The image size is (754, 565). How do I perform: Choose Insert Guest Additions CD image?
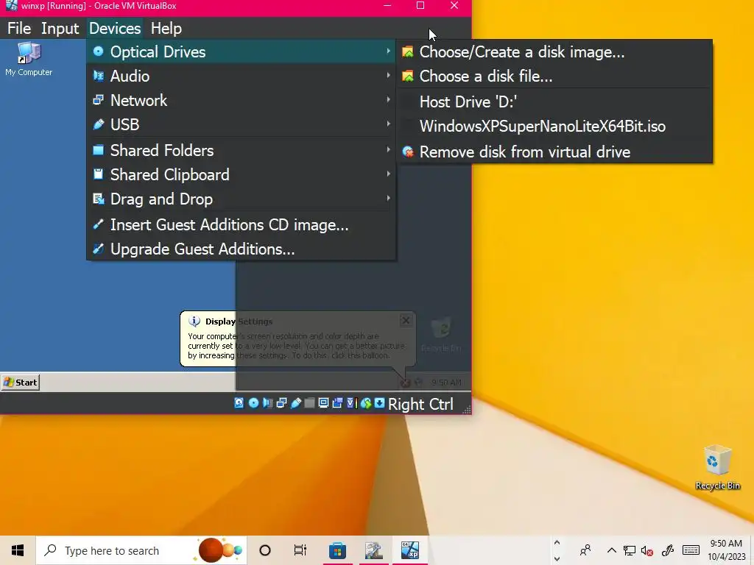(242, 225)
